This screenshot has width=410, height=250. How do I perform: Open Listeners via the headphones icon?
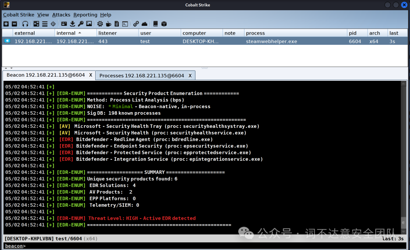(x=25, y=24)
